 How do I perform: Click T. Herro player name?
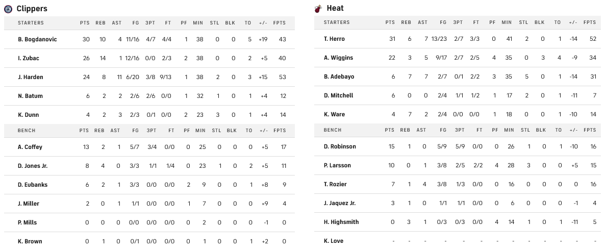pyautogui.click(x=334, y=39)
